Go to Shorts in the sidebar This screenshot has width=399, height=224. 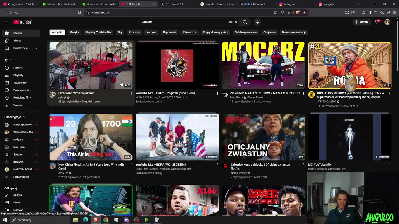click(21, 40)
